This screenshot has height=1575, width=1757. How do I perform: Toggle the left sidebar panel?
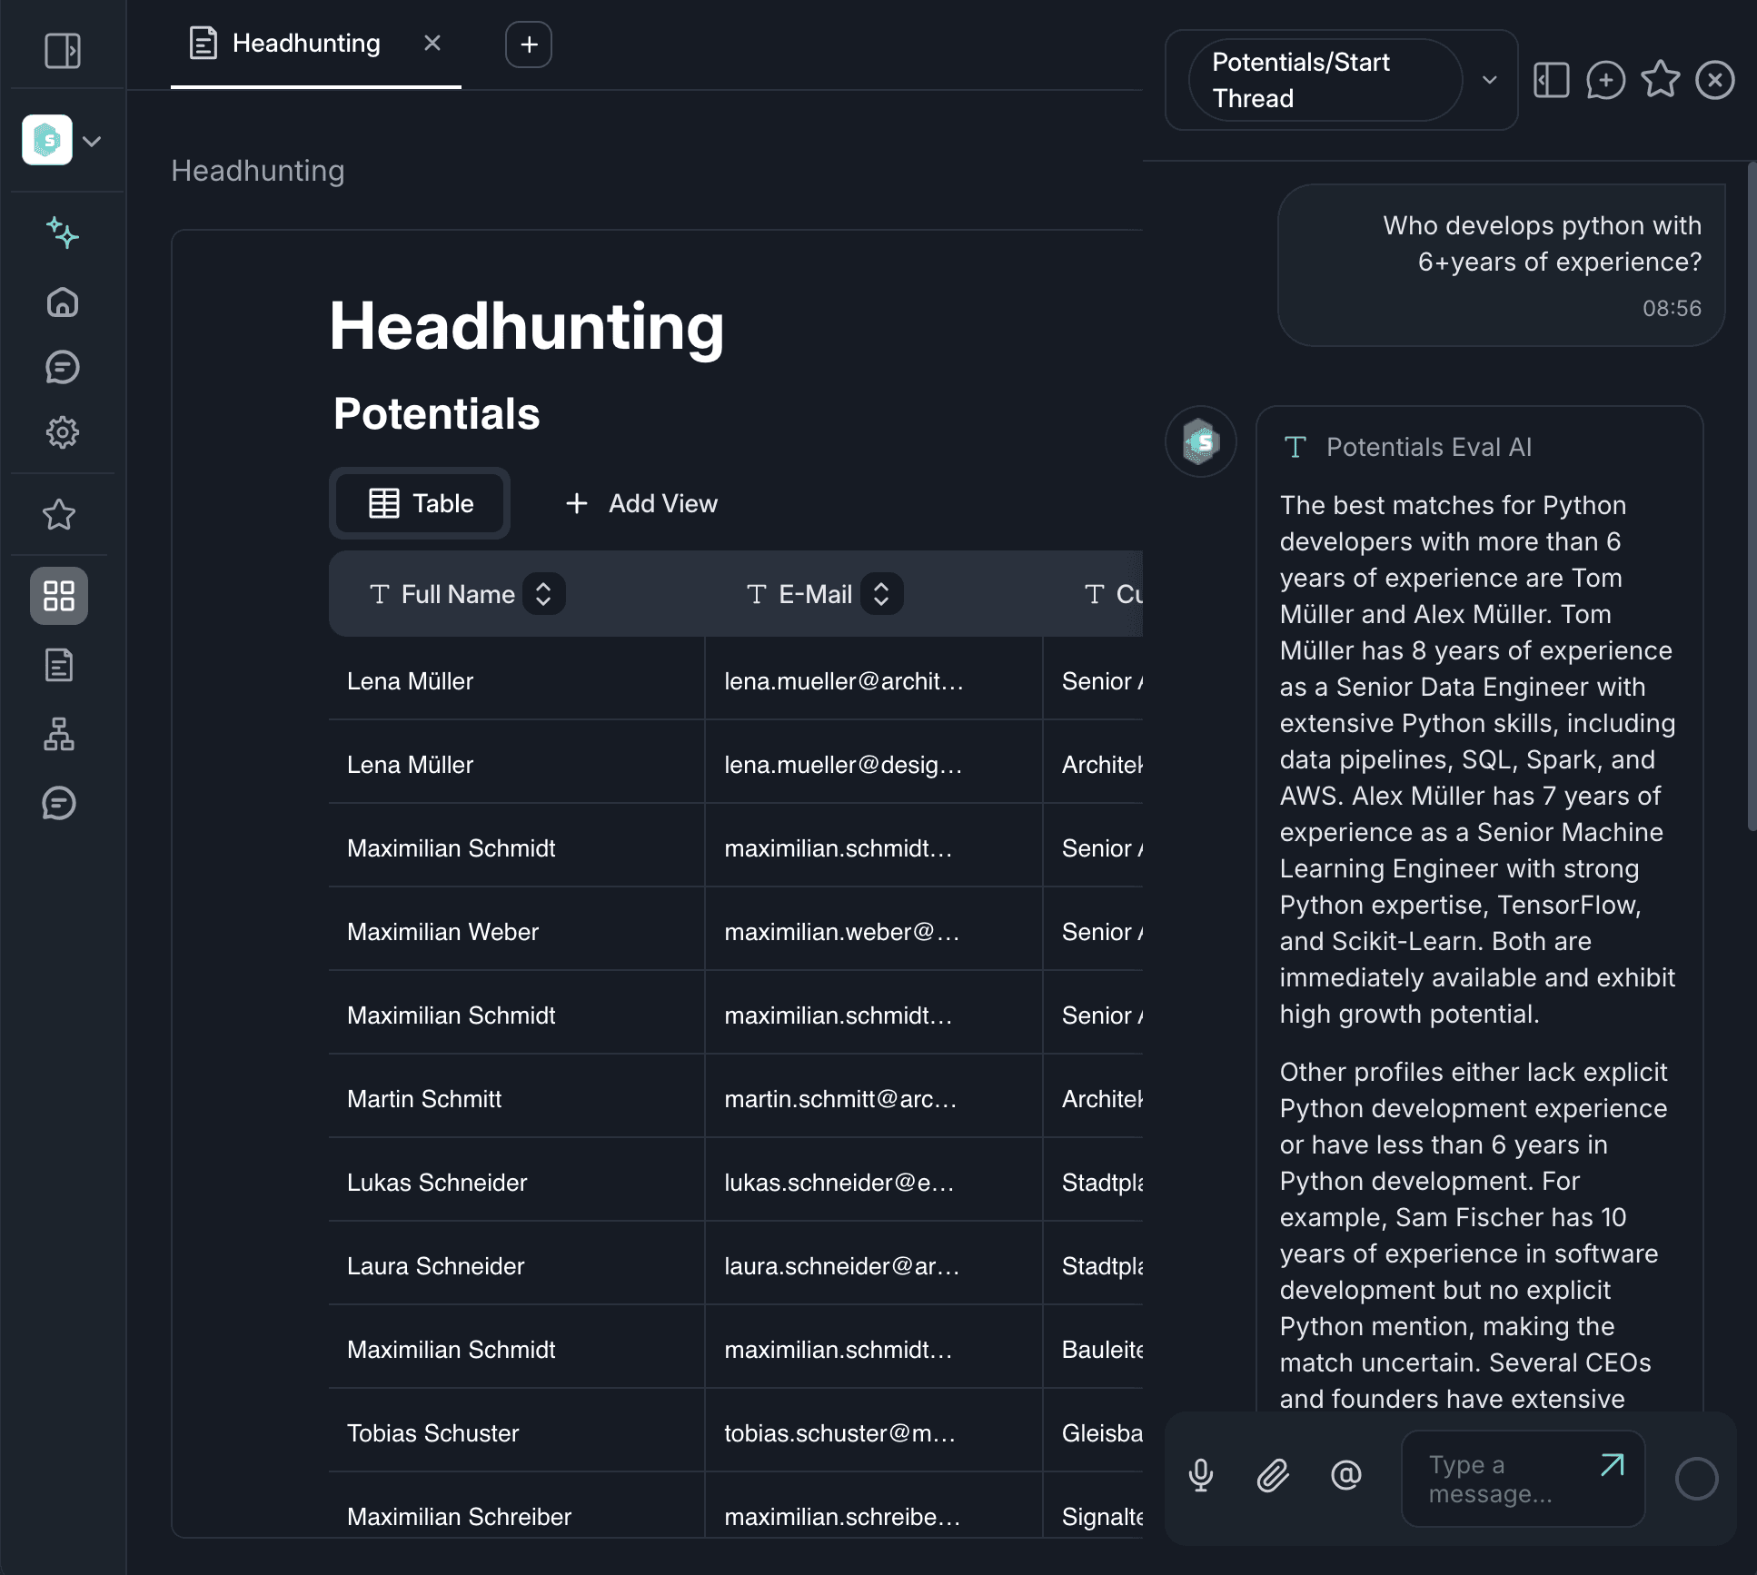63,51
